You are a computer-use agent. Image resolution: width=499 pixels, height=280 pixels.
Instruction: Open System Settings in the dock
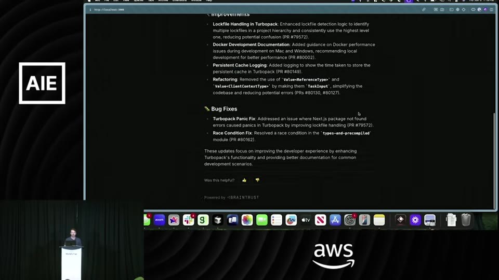[x=349, y=220]
